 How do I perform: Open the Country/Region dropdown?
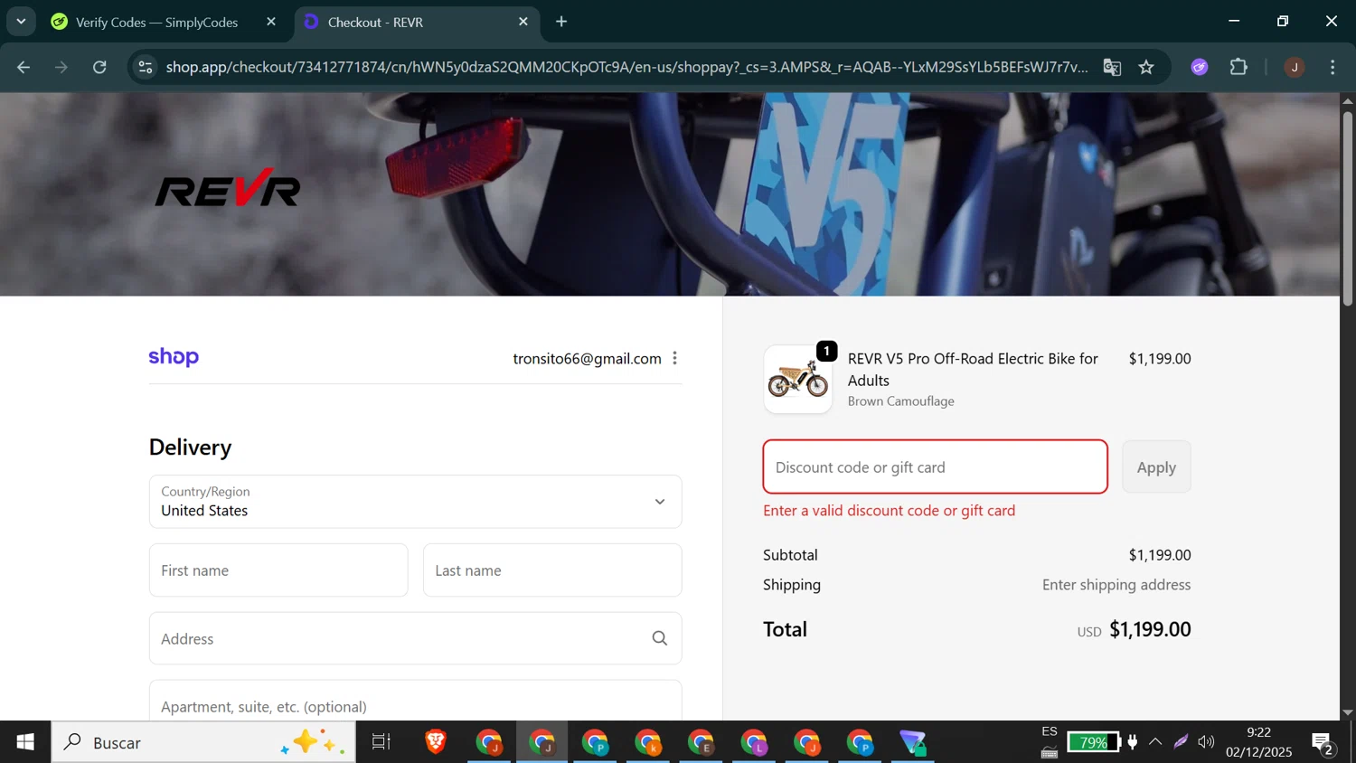coord(415,502)
